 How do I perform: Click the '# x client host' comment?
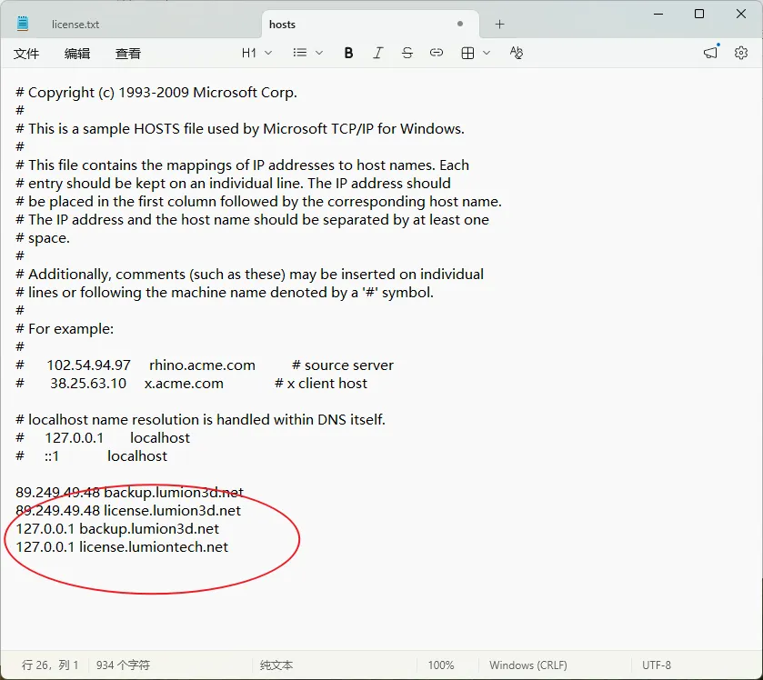(321, 384)
